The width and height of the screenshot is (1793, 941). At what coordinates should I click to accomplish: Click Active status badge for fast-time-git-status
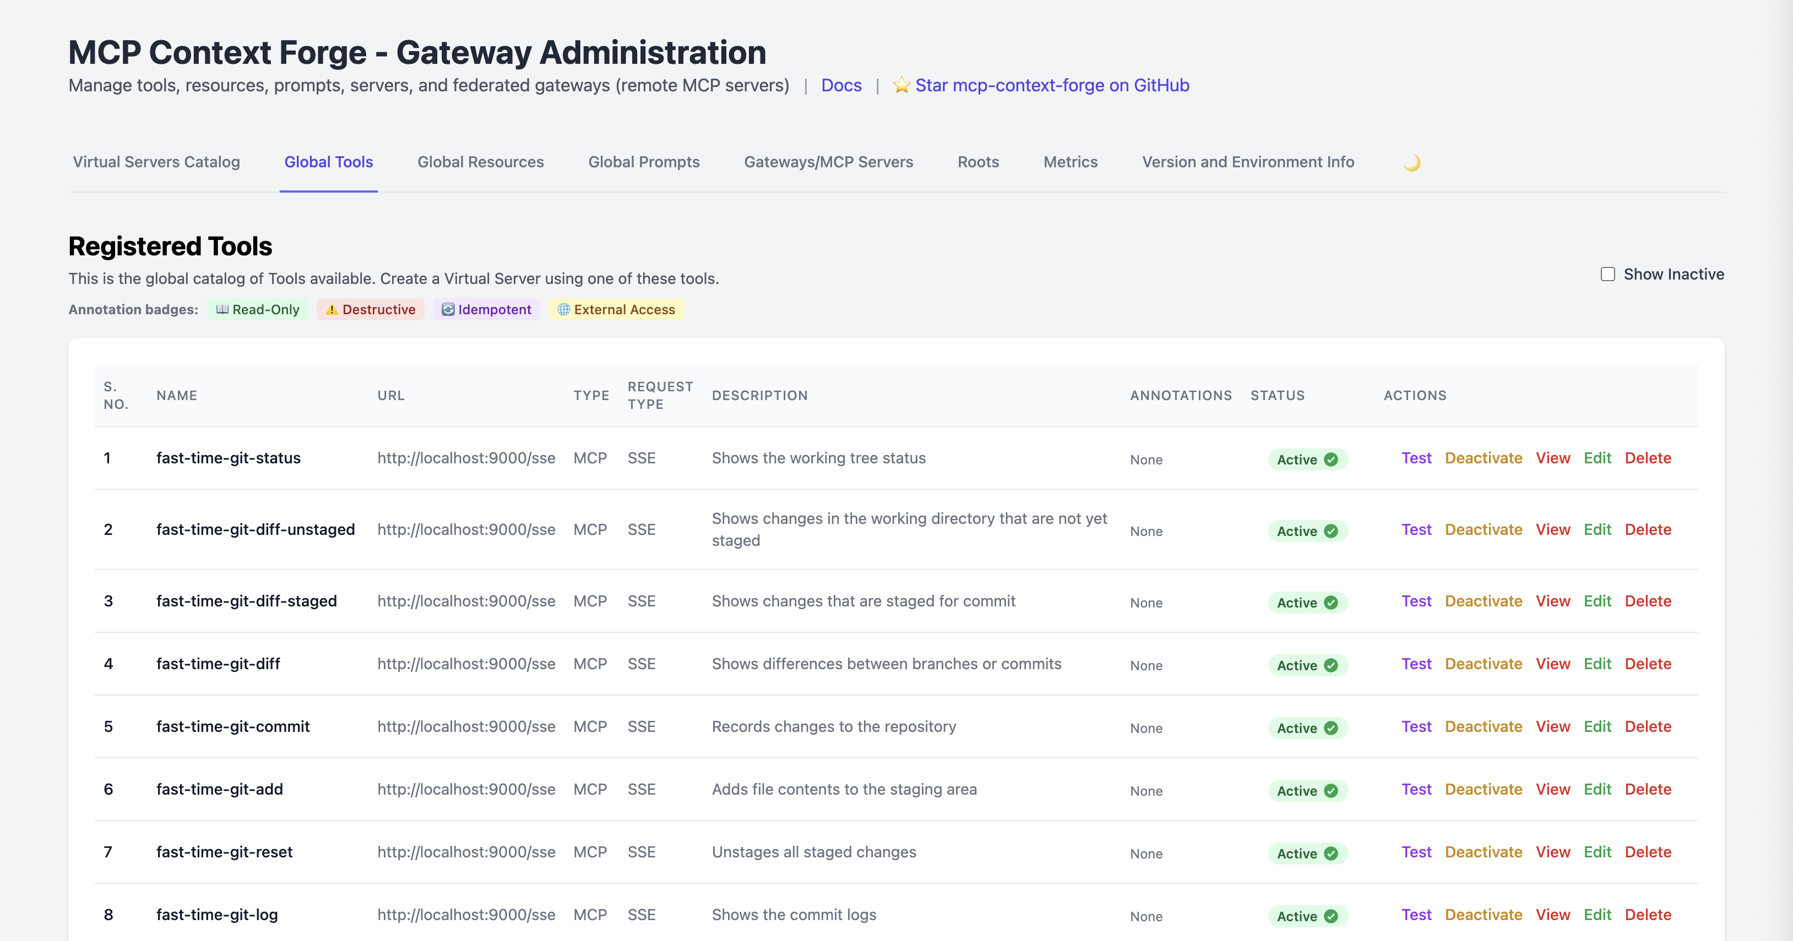pyautogui.click(x=1307, y=459)
